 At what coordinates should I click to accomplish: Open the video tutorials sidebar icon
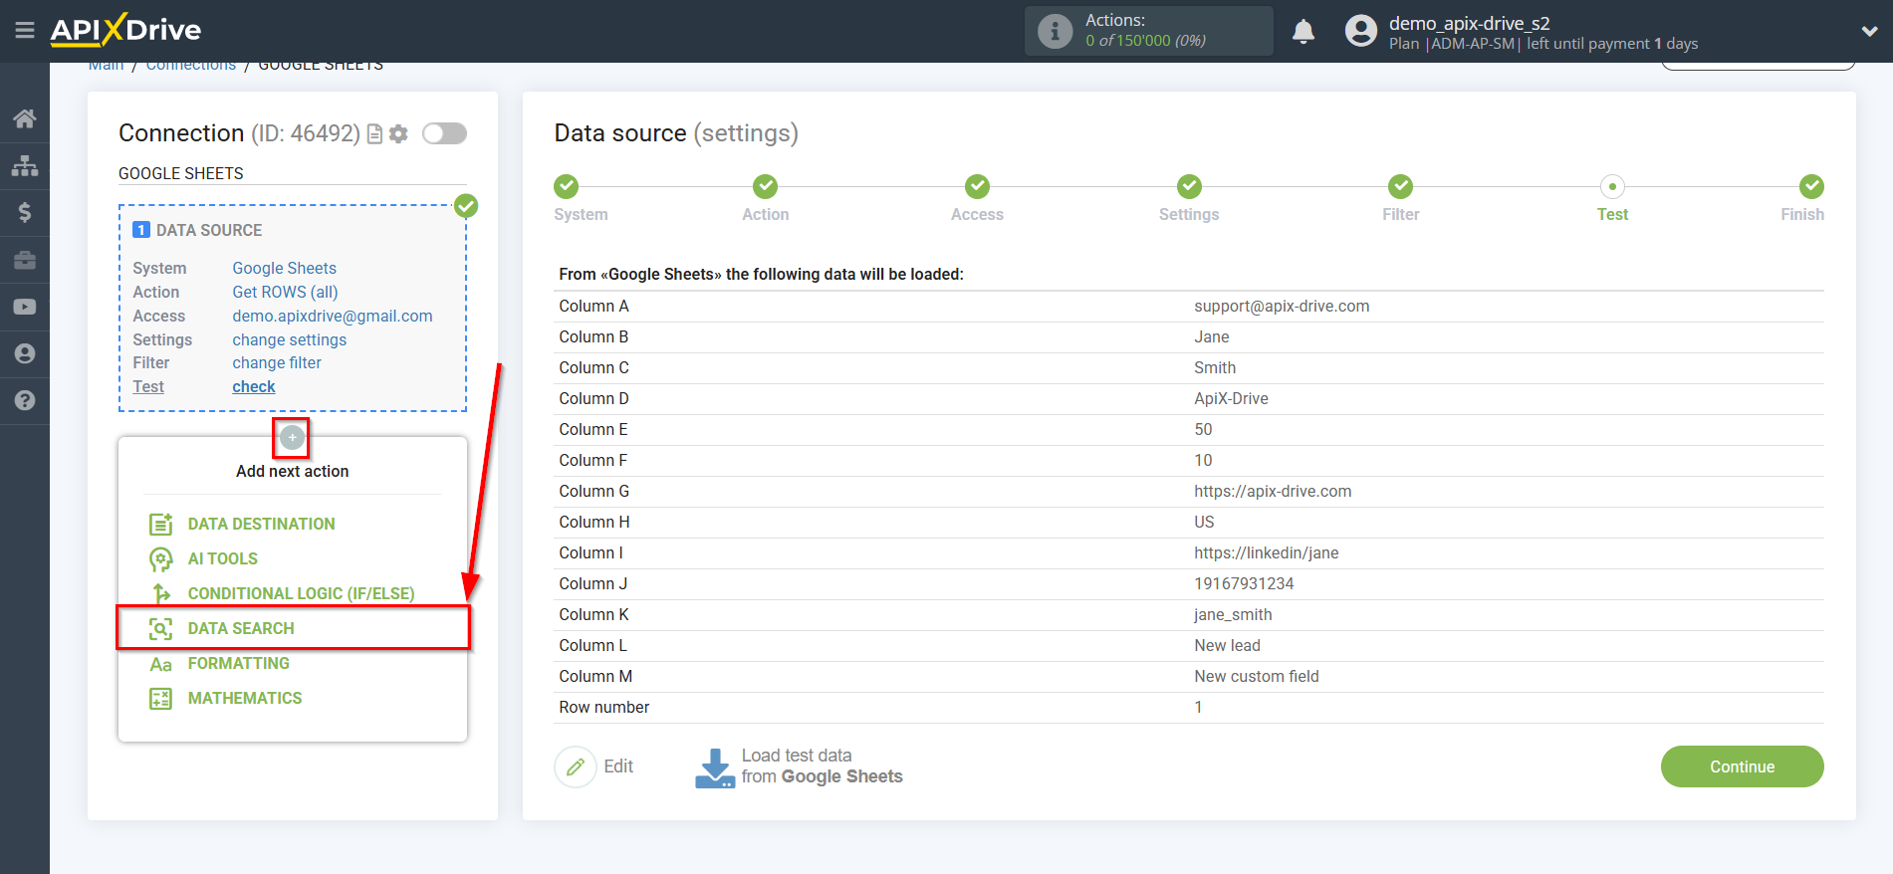click(x=25, y=307)
